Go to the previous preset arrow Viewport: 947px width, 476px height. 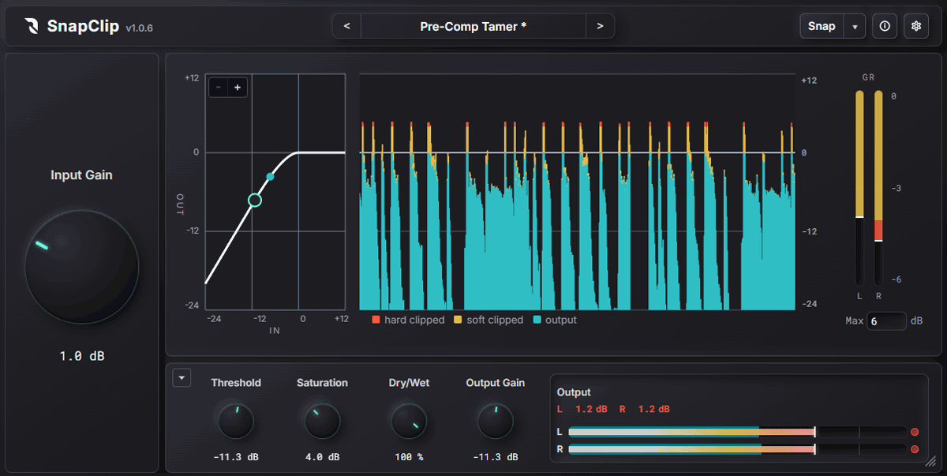[x=346, y=26]
